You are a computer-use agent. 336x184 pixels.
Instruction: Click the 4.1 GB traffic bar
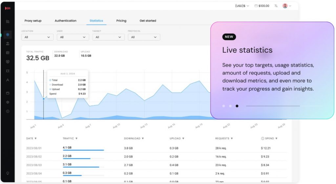tap(83, 150)
